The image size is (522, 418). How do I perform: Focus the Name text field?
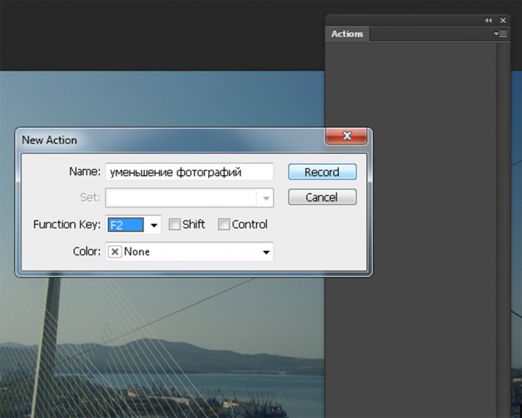(x=189, y=172)
